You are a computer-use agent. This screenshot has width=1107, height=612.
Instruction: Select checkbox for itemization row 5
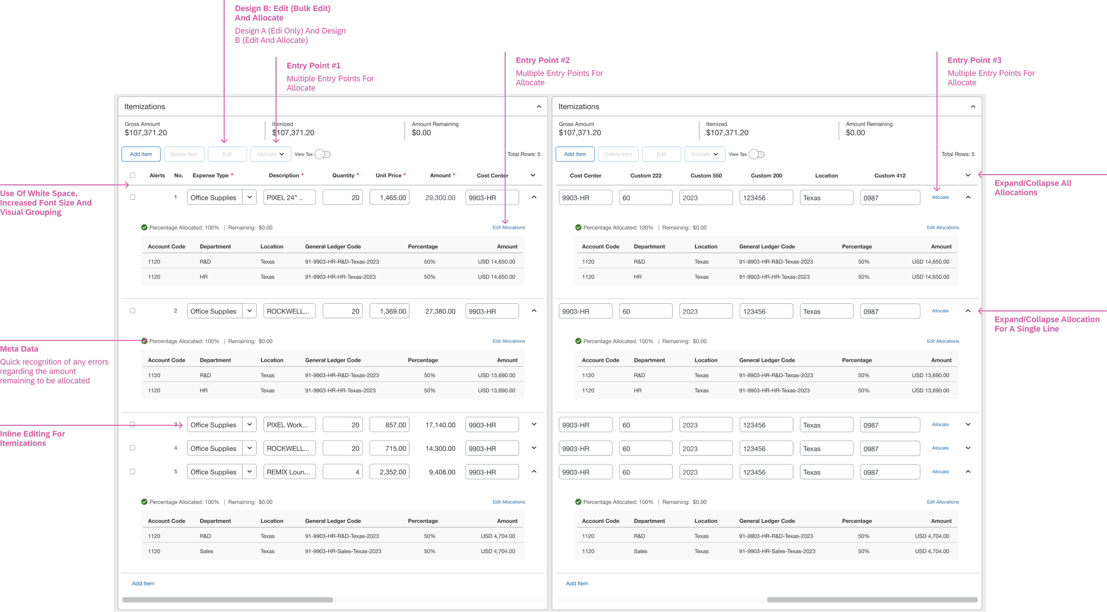pyautogui.click(x=132, y=471)
